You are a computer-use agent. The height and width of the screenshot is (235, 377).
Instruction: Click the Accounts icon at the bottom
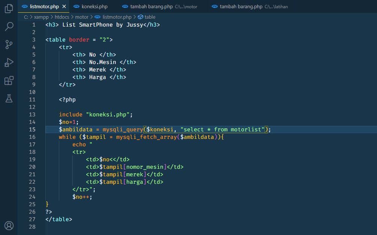click(8, 226)
